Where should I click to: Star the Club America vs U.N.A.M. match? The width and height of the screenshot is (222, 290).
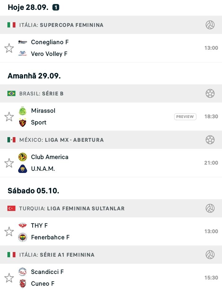(9, 163)
